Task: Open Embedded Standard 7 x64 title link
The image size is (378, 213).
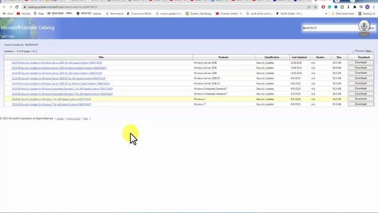Action: (62, 89)
